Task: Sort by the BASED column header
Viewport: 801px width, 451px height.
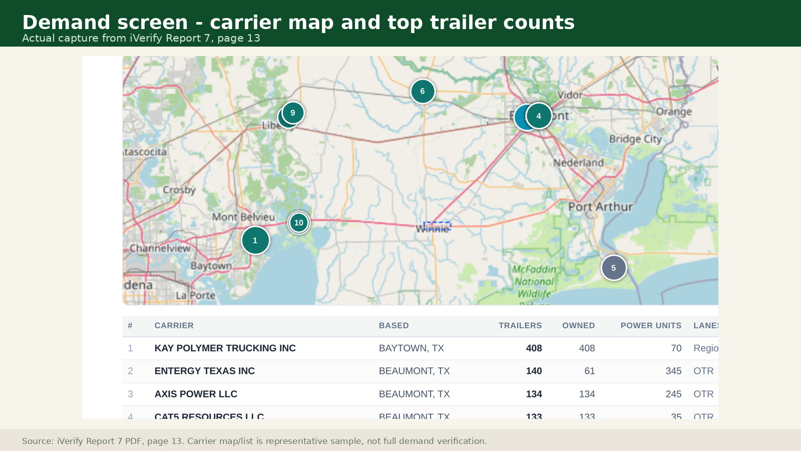Action: [393, 326]
